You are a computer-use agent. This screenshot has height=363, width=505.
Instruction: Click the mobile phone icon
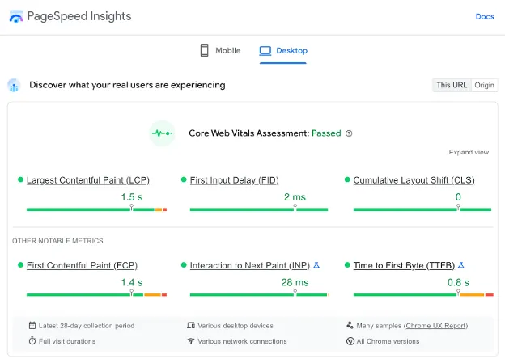(204, 50)
